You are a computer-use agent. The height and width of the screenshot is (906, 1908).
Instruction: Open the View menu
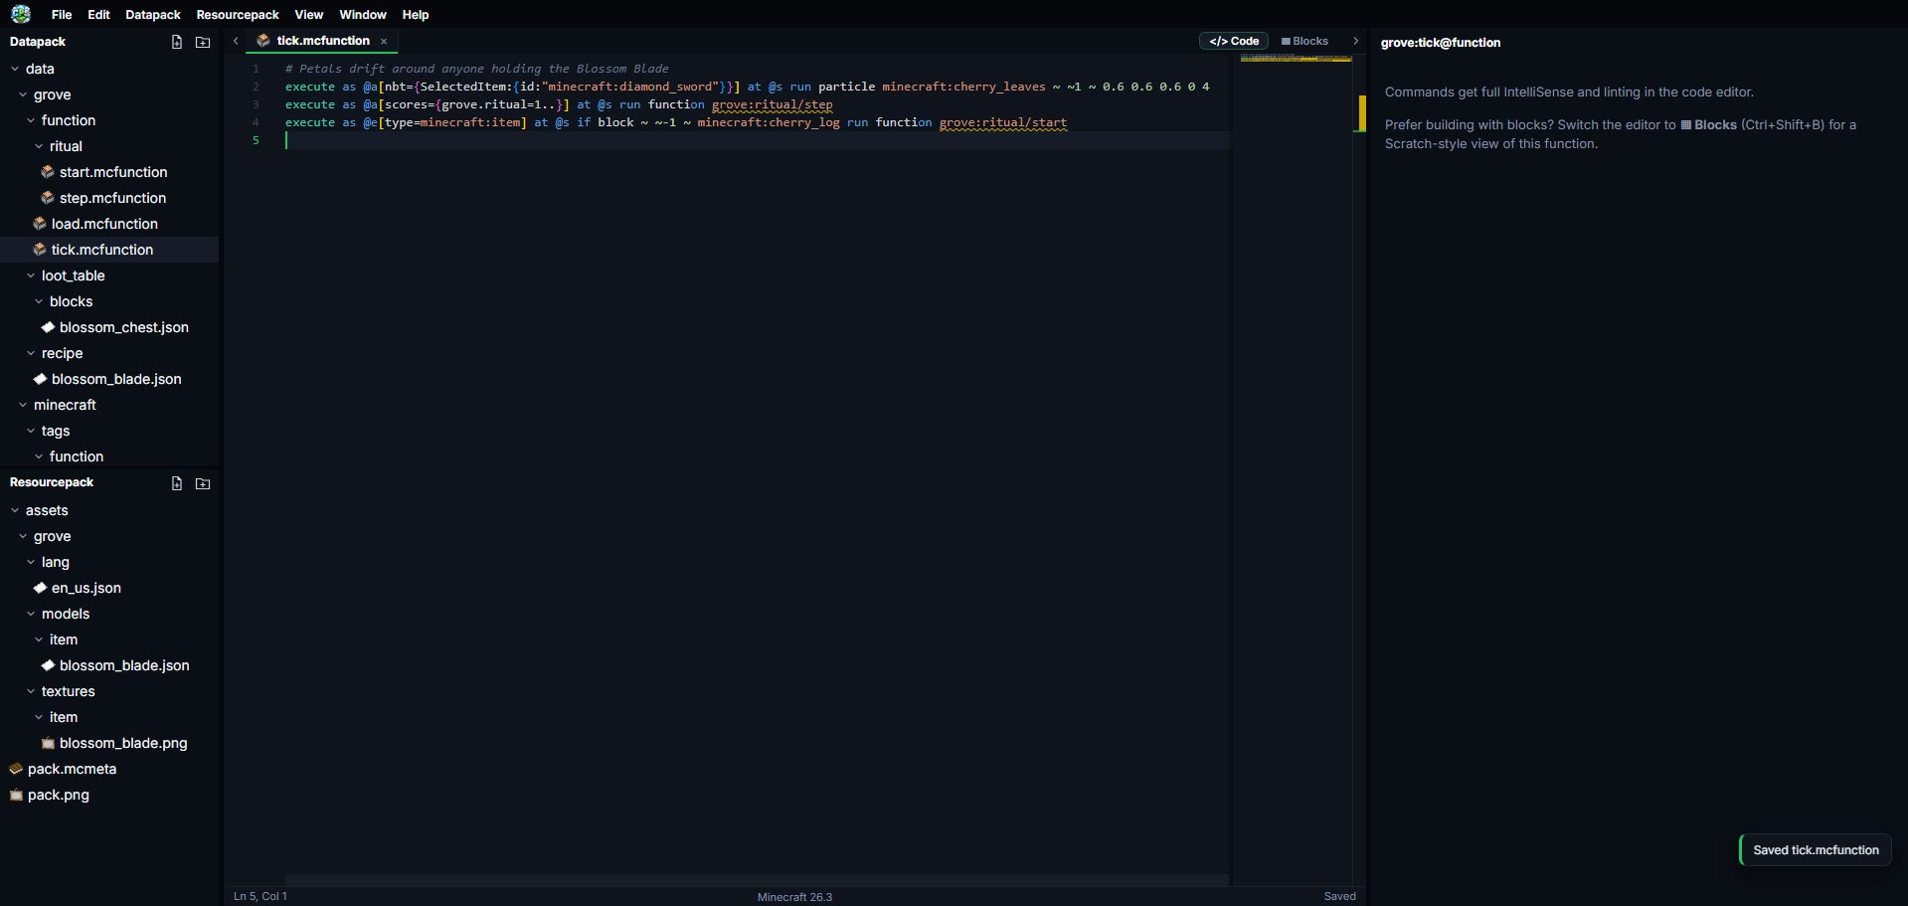tap(309, 15)
